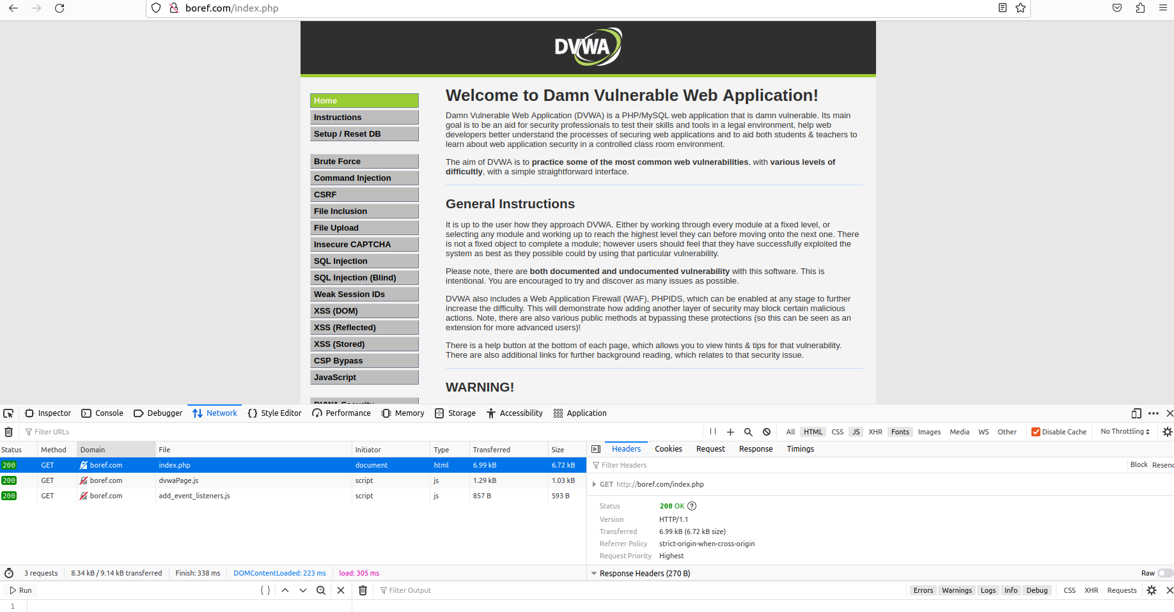Collapse the request details pane toggle
The image size is (1174, 612).
click(x=596, y=449)
